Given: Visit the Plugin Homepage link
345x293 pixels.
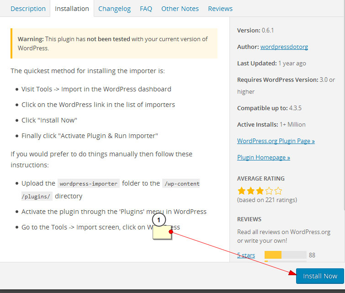Looking at the screenshot, I should click(x=264, y=157).
